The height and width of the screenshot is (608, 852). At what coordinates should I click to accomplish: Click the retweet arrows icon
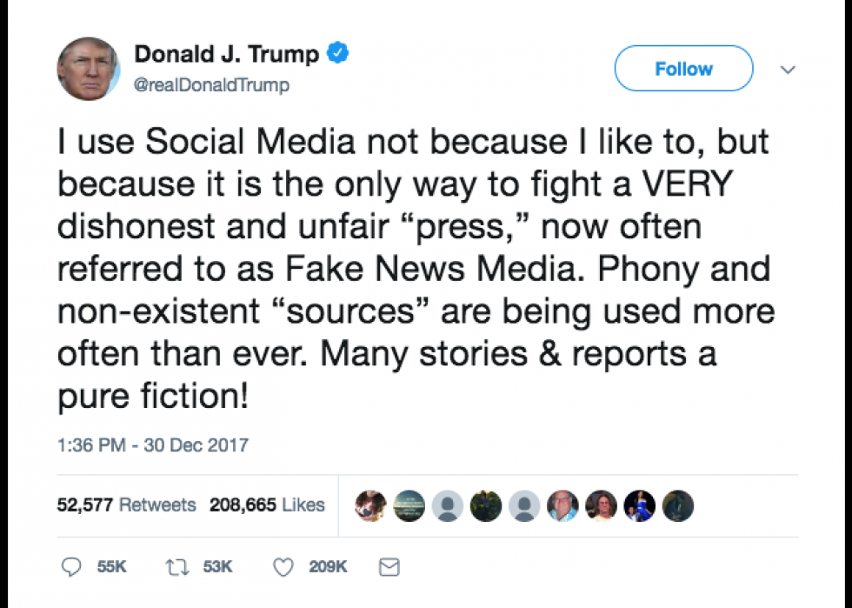(177, 567)
